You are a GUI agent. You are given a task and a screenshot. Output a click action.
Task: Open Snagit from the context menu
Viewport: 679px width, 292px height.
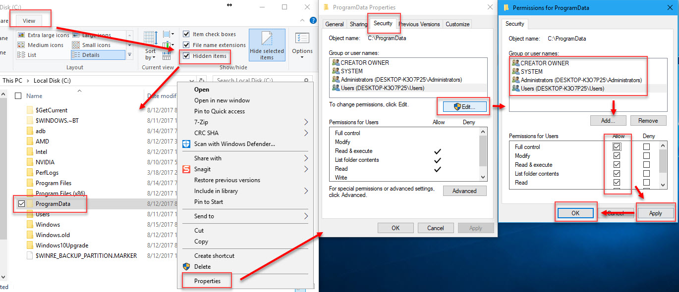[x=203, y=169]
